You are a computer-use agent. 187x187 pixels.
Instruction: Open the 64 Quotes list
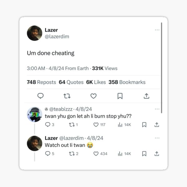(x=71, y=82)
